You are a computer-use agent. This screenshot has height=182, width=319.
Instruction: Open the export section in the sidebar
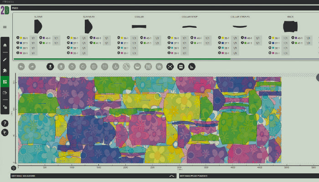tap(5, 93)
